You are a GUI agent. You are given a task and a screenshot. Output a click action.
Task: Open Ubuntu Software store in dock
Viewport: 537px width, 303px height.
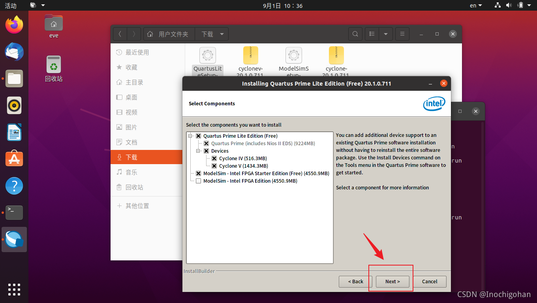coord(14,159)
